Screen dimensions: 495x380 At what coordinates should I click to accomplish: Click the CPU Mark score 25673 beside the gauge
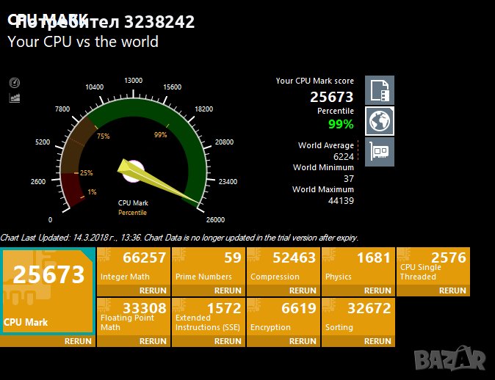coord(331,97)
